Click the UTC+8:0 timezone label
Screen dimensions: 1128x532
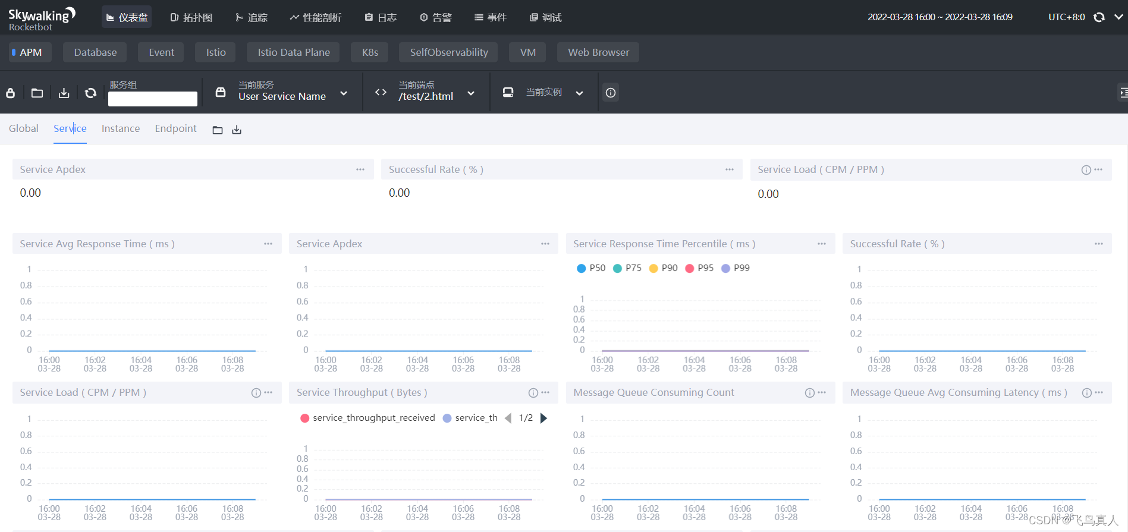click(x=1066, y=17)
